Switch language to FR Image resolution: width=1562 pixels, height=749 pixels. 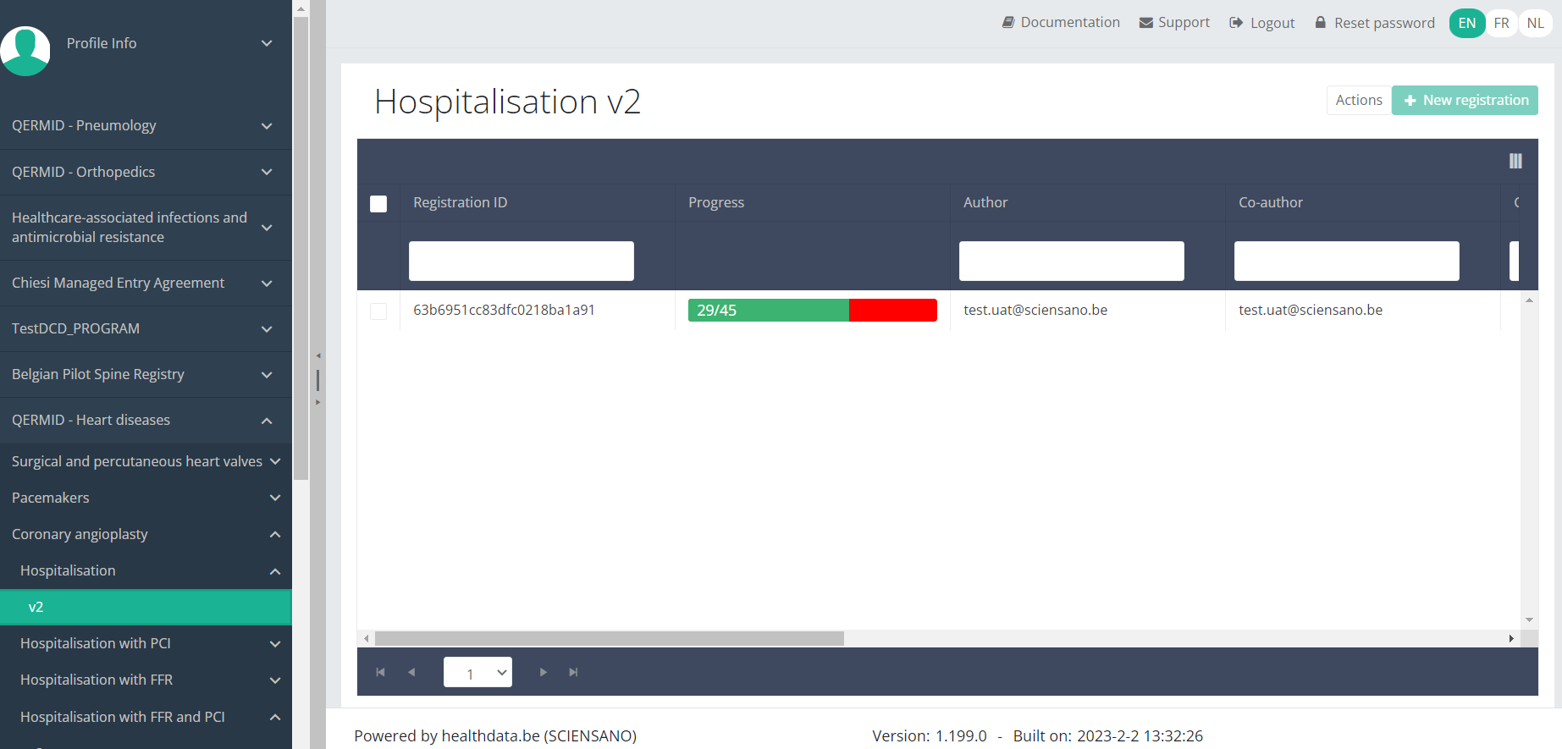[x=1501, y=23]
